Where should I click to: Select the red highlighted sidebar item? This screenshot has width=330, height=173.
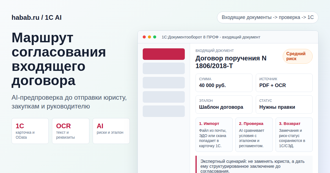click(164, 54)
